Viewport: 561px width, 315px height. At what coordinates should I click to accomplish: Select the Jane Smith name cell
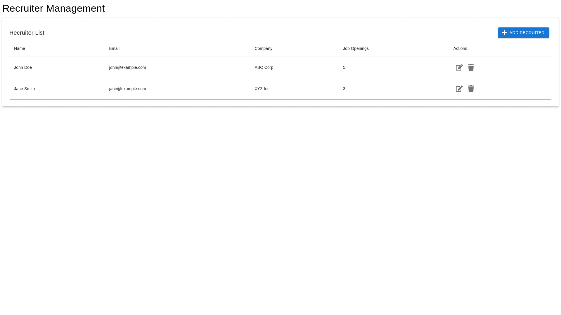point(24,89)
